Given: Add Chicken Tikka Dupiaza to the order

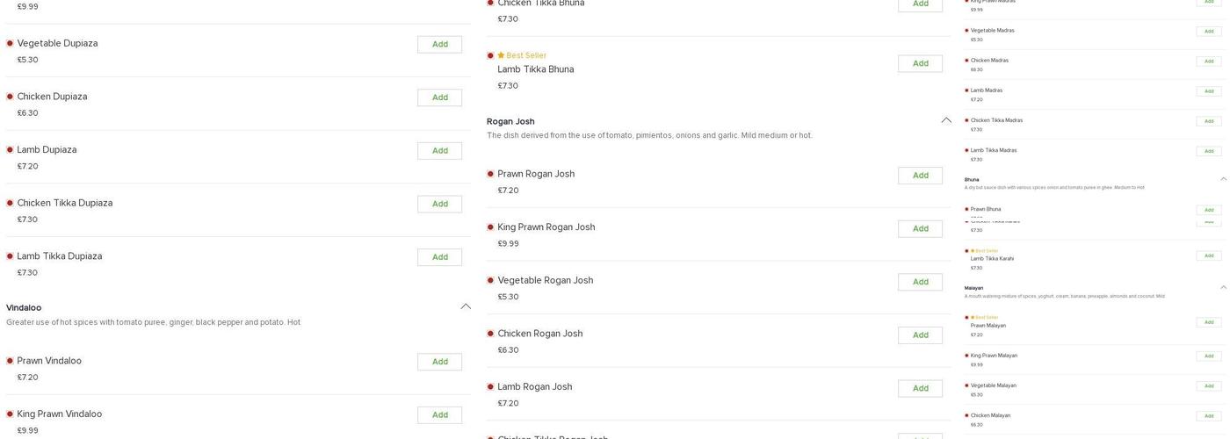Looking at the screenshot, I should click(439, 204).
